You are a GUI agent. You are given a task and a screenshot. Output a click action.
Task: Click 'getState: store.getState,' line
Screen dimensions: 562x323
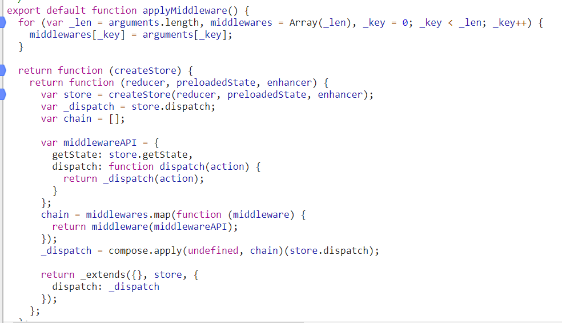(122, 155)
